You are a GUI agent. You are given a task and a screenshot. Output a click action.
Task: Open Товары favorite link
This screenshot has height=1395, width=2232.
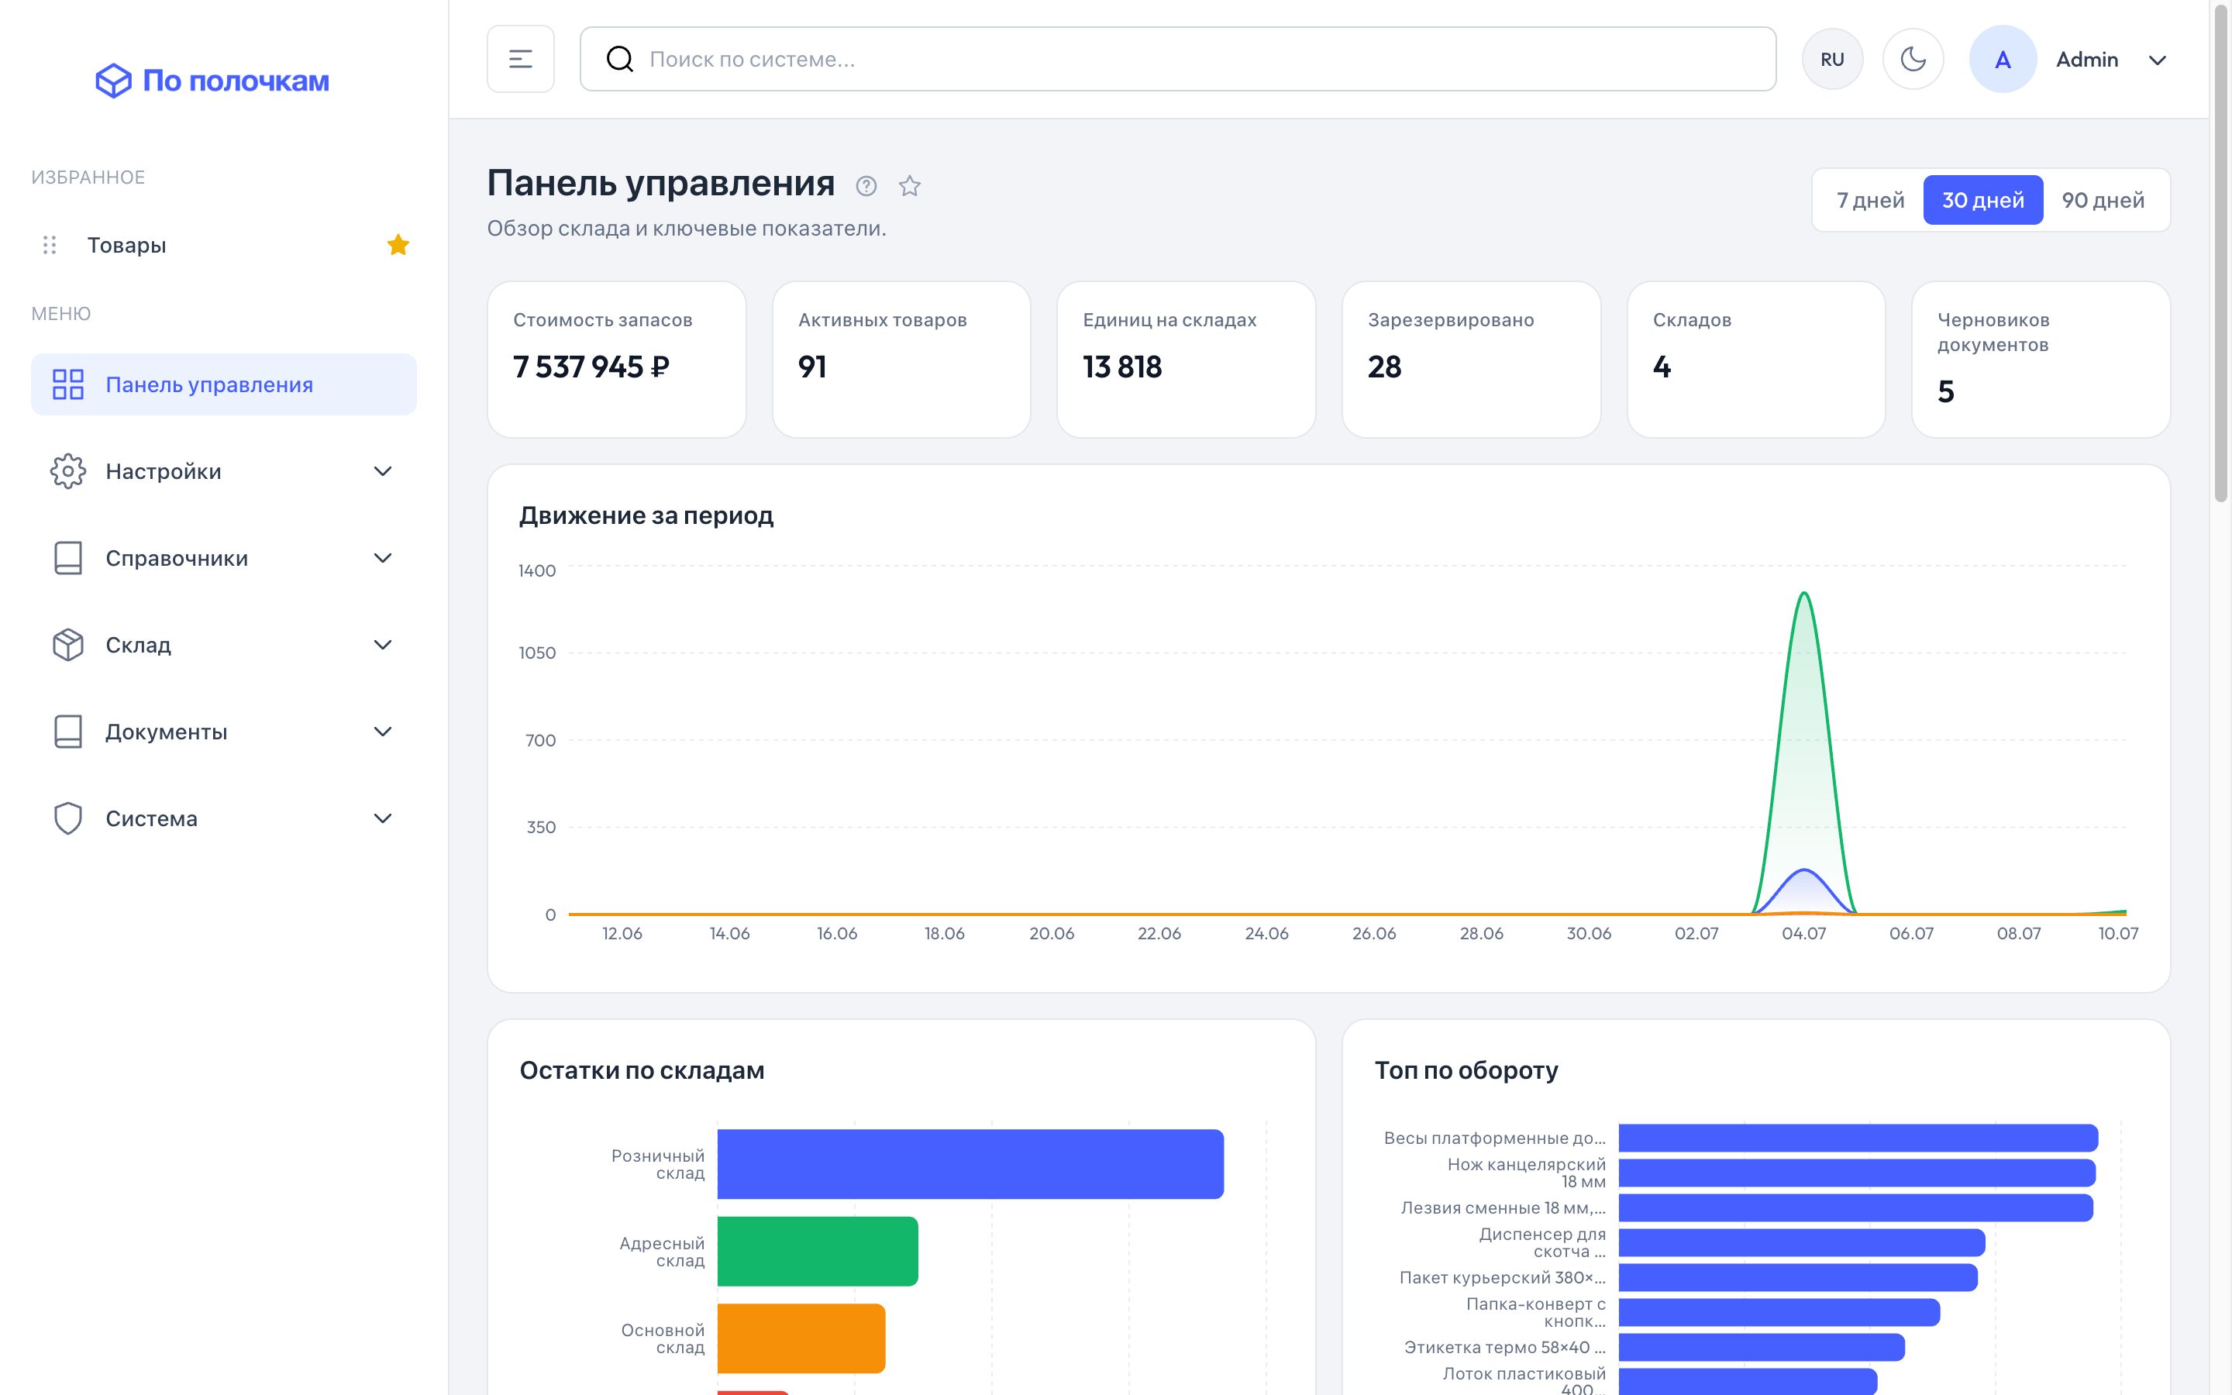click(x=126, y=244)
